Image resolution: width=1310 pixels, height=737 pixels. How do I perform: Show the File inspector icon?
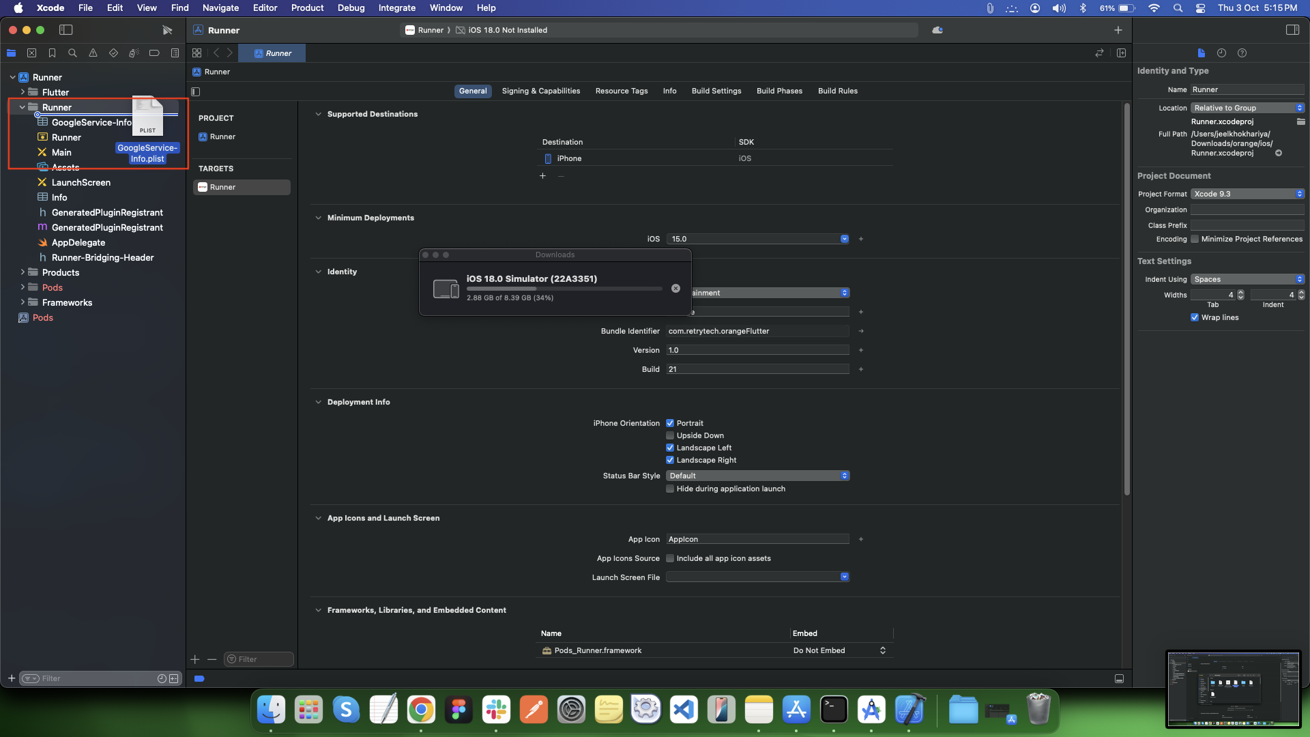1202,53
